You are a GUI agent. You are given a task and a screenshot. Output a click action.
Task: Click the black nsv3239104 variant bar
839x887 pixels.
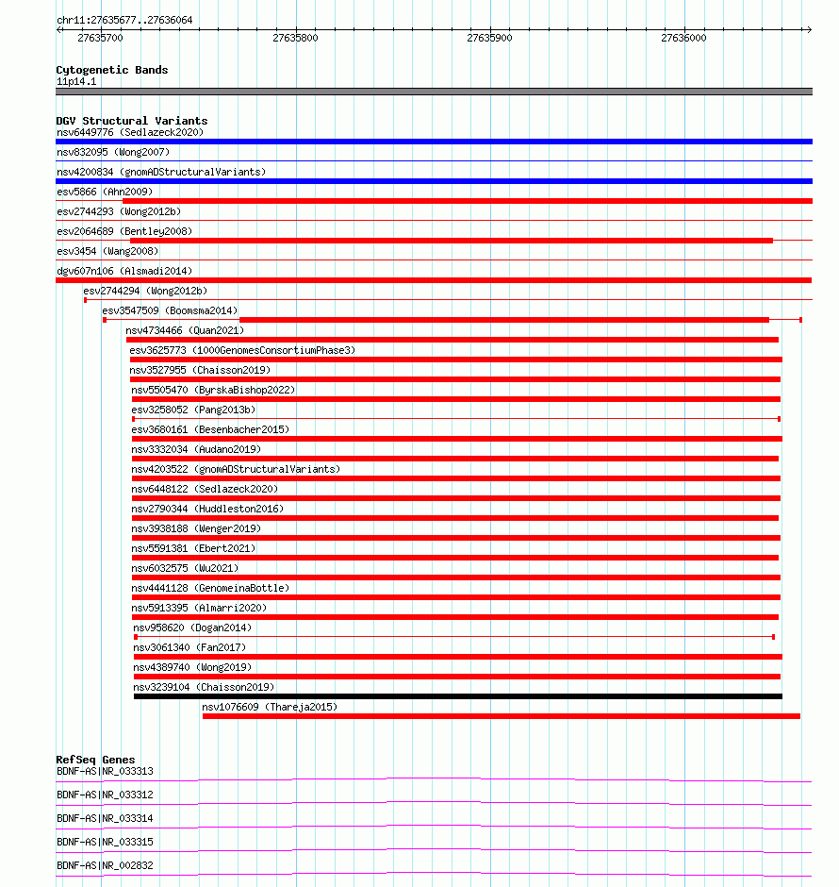(x=457, y=696)
